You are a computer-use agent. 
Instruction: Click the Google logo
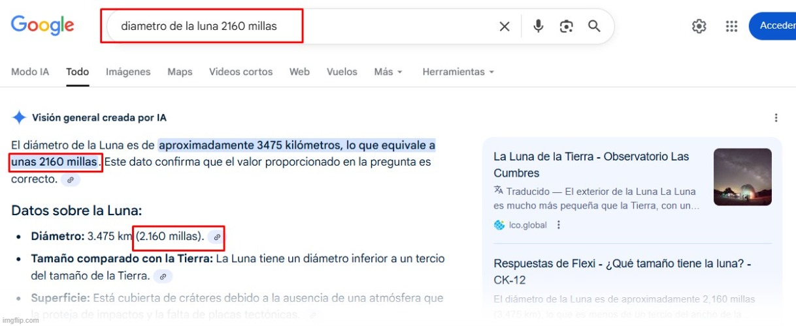pos(42,25)
